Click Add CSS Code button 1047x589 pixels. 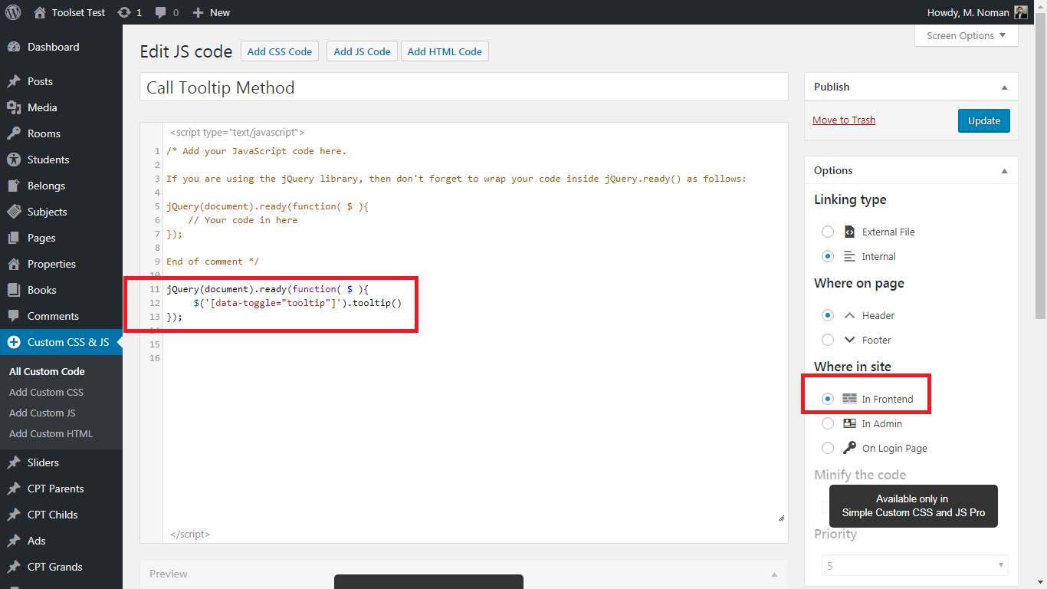coord(280,51)
